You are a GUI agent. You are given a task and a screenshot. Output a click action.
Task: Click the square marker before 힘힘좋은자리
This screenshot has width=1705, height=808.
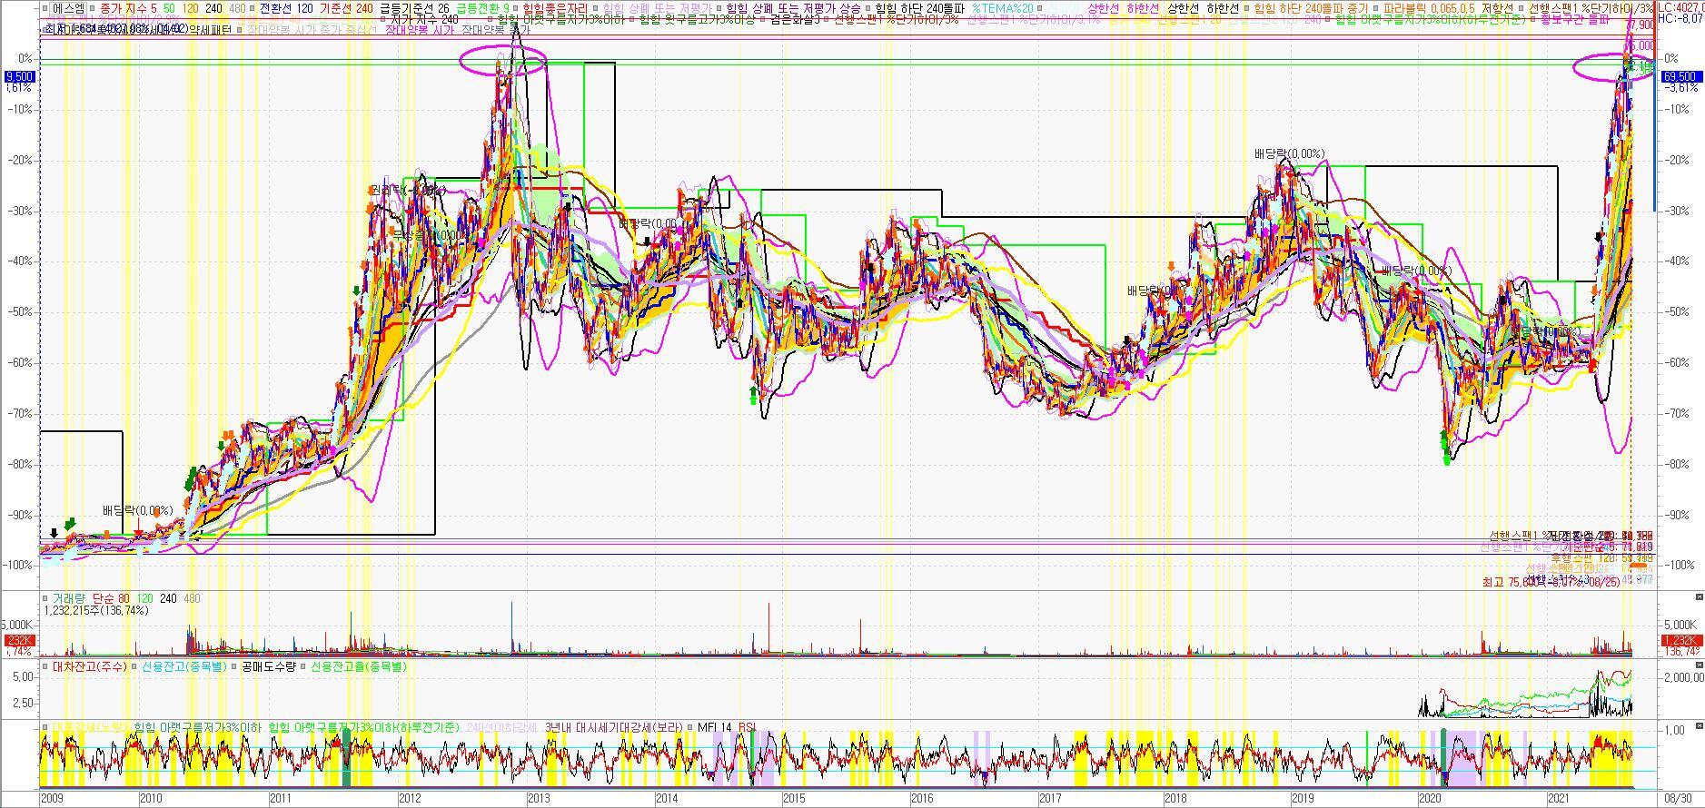click(516, 8)
